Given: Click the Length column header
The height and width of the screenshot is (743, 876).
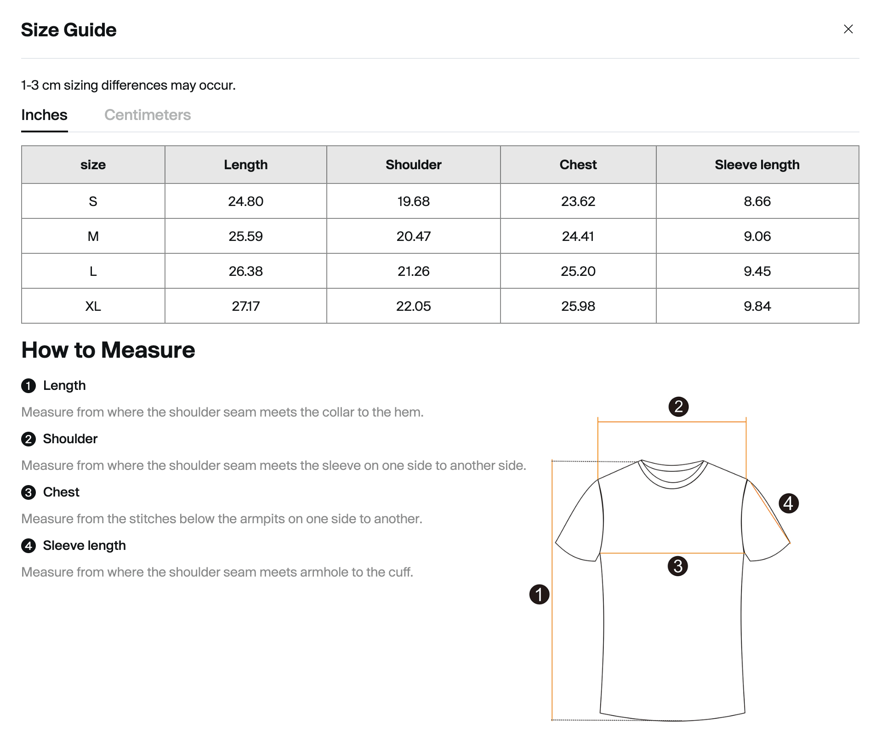Looking at the screenshot, I should point(245,165).
